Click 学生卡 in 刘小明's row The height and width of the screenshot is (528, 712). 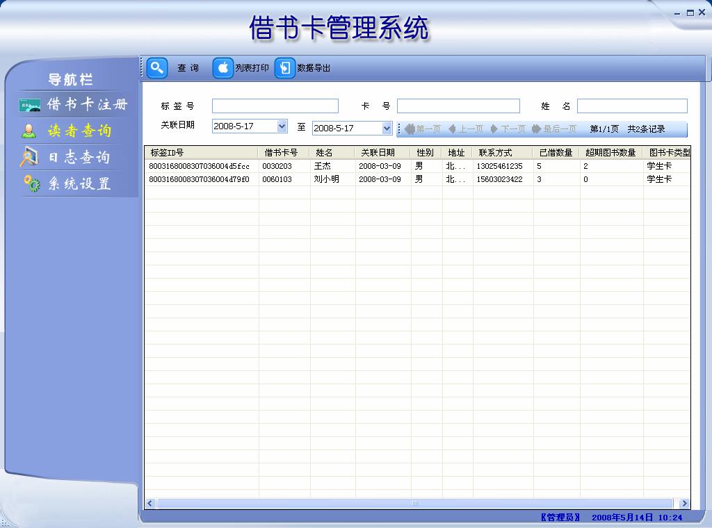pos(659,179)
